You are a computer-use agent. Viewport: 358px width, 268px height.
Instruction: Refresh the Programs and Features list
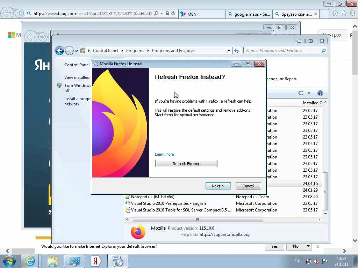click(x=237, y=51)
